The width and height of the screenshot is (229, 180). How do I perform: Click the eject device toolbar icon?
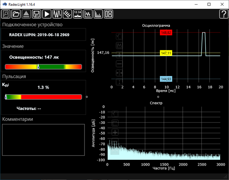tap(26, 14)
